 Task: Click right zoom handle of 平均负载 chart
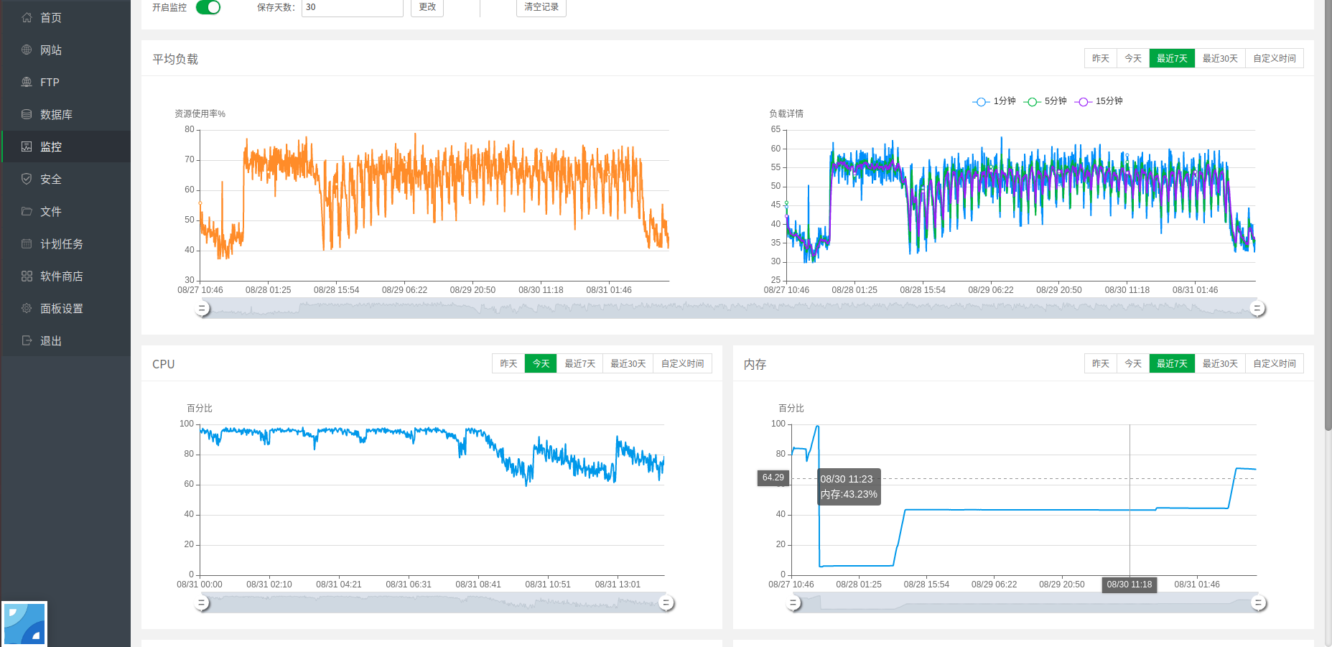point(1257,309)
